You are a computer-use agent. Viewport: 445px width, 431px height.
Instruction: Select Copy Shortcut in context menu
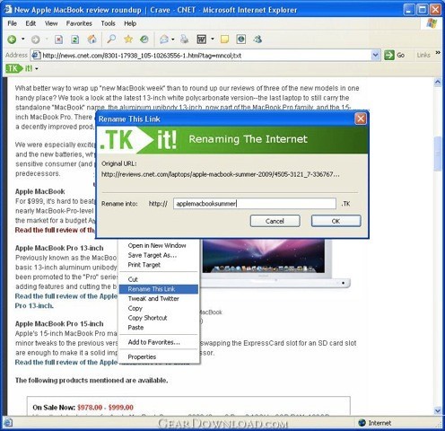point(159,318)
